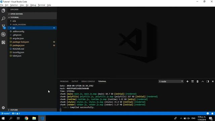Switch to the Debug Console tab
215x121 pixels.
[88, 81]
